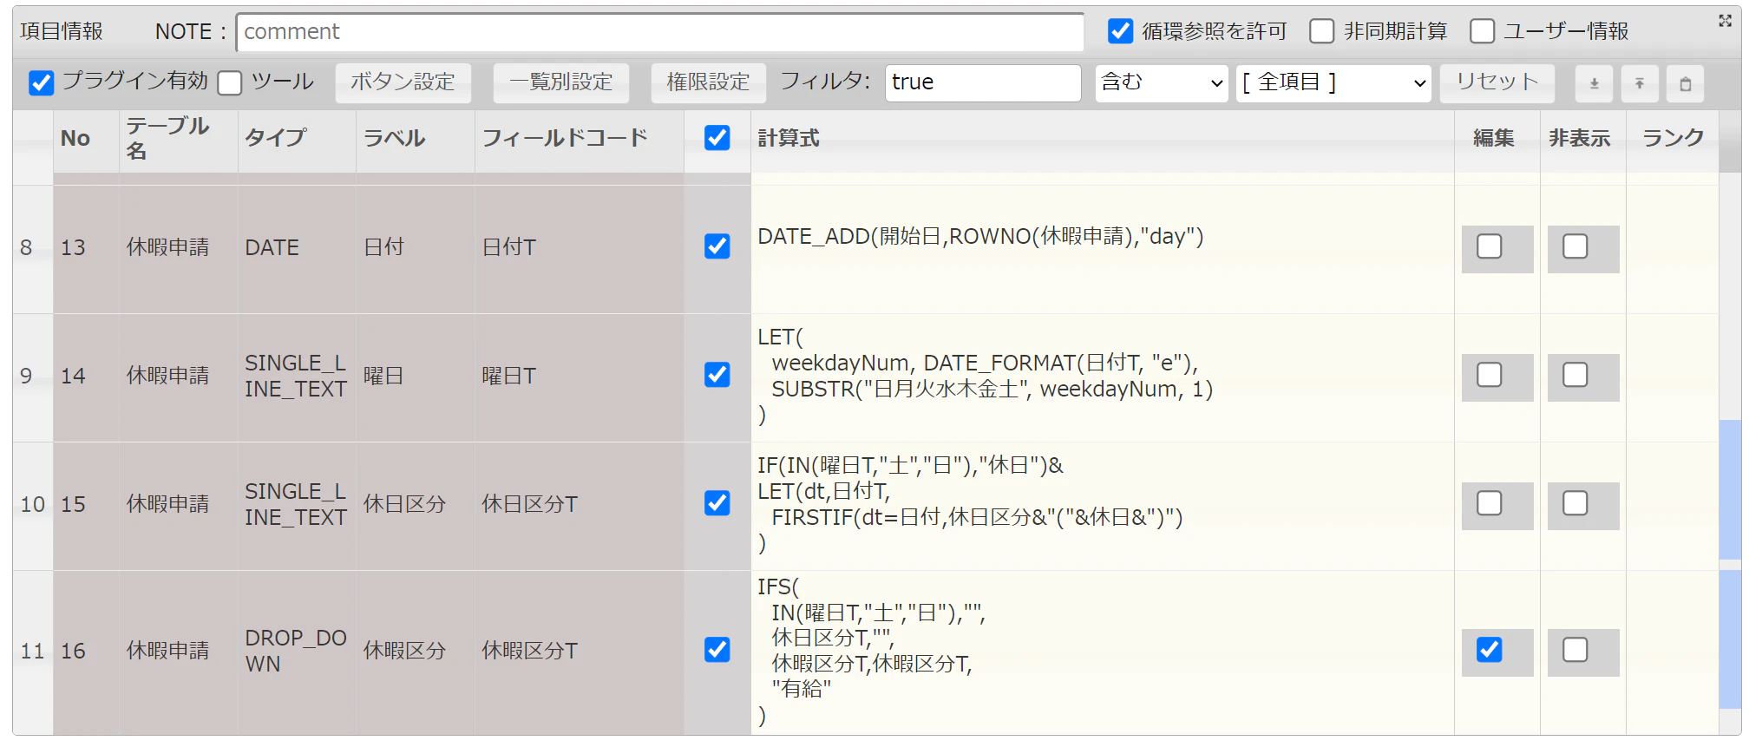Image resolution: width=1749 pixels, height=747 pixels.
Task: Click the 権限設定 button
Action: pyautogui.click(x=708, y=82)
